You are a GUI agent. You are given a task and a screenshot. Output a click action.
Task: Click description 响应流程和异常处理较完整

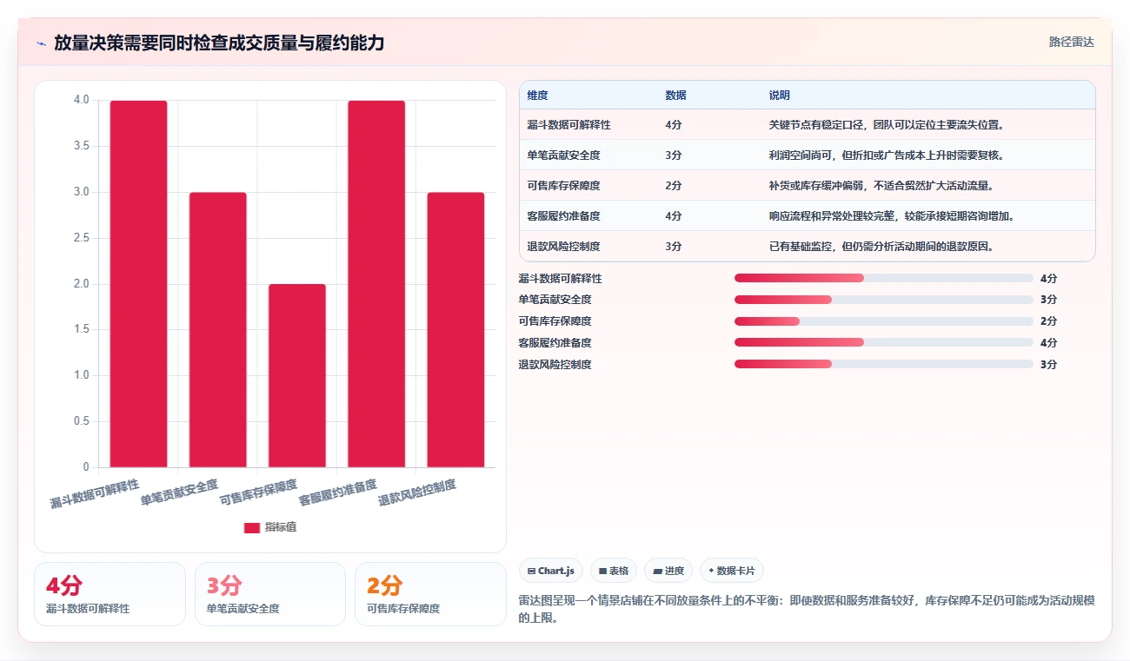892,216
